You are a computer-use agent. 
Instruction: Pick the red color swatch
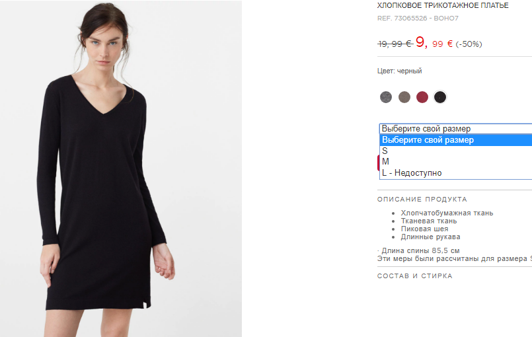[422, 97]
